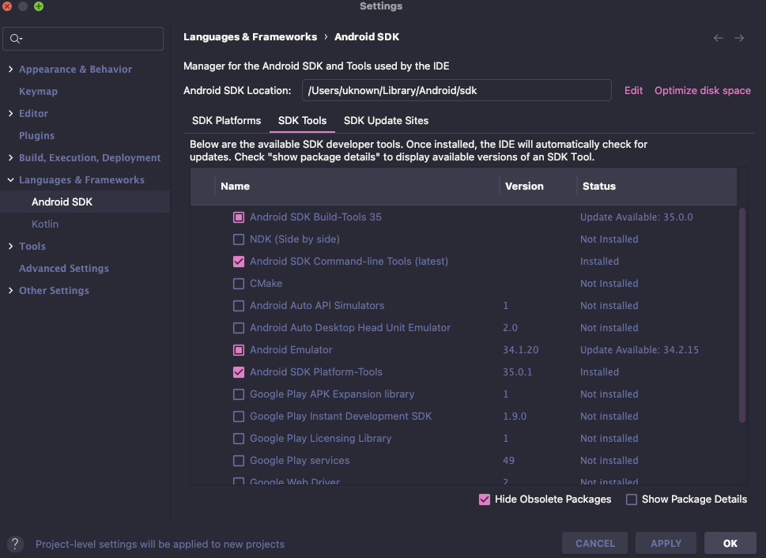
Task: Click version '1.9.0' cell
Action: (515, 417)
